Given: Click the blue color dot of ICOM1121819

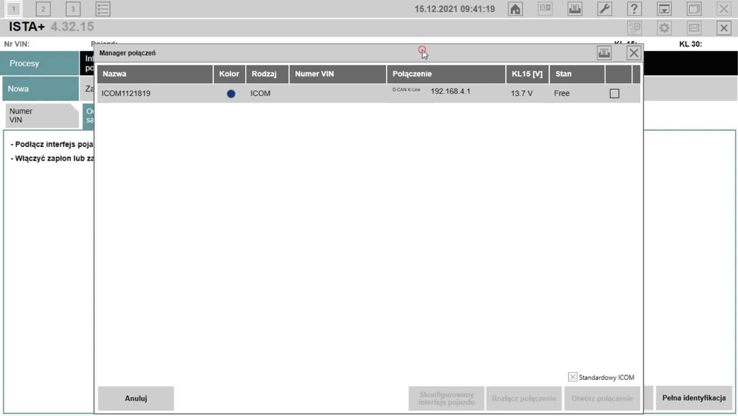Looking at the screenshot, I should pos(231,93).
